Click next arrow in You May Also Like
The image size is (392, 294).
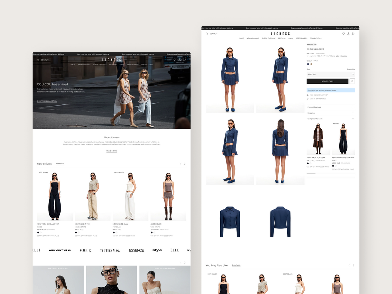tap(354, 265)
